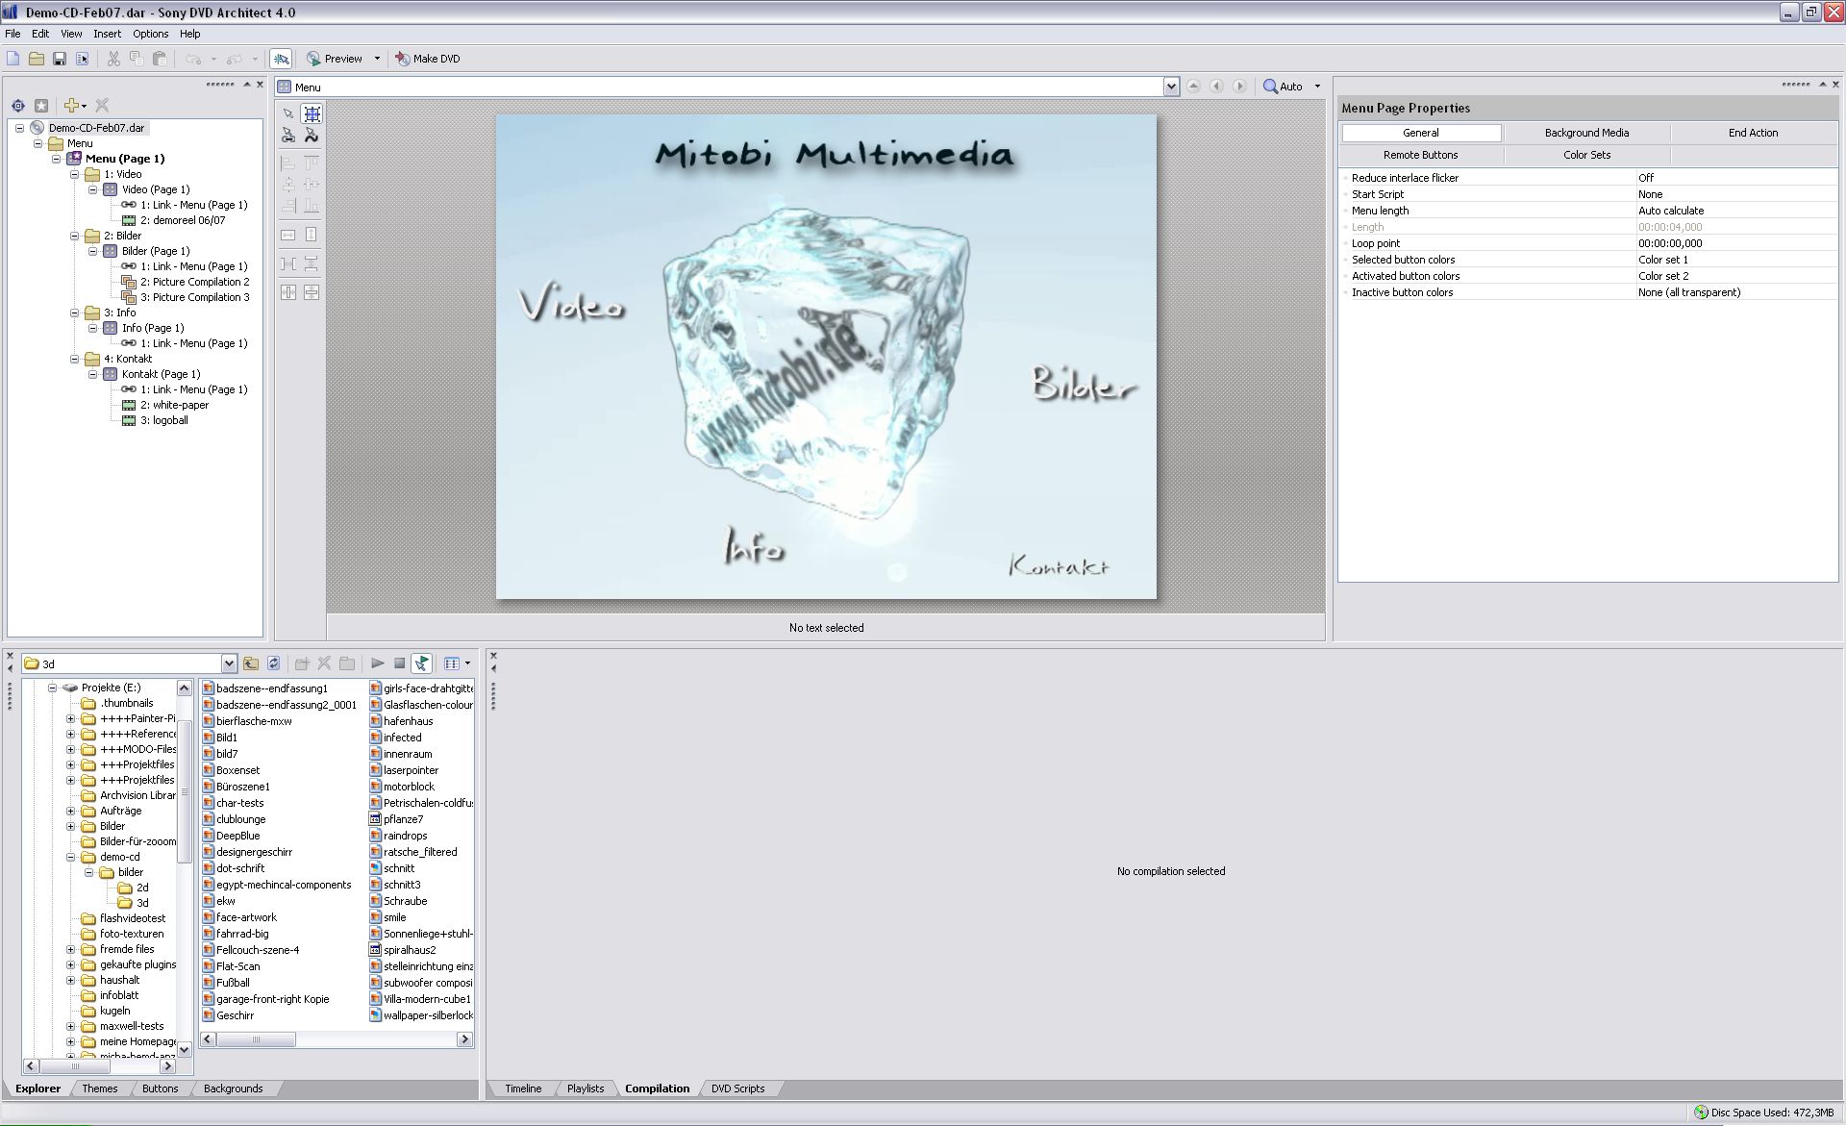The width and height of the screenshot is (1846, 1126).
Task: Open a project via folder toolbar icon
Action: 37,59
